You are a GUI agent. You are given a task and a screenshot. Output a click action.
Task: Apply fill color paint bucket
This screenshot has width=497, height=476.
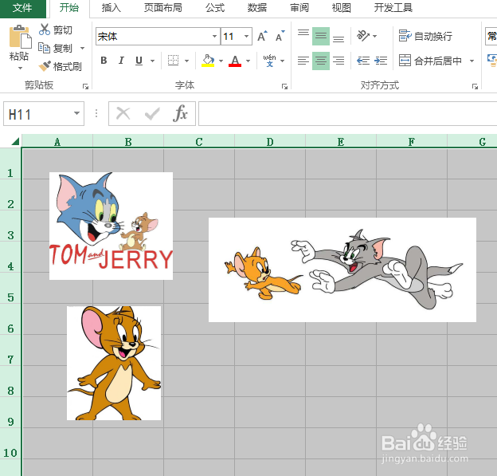[x=208, y=61]
